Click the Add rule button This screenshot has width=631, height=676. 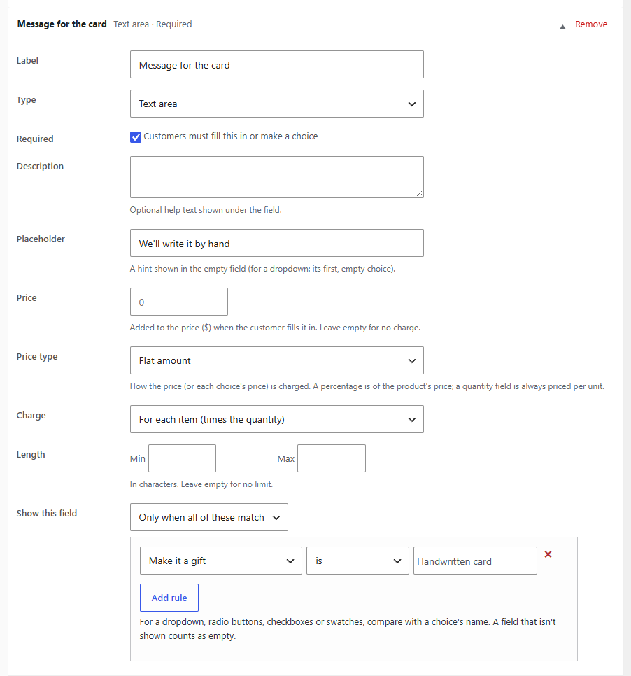pos(169,598)
